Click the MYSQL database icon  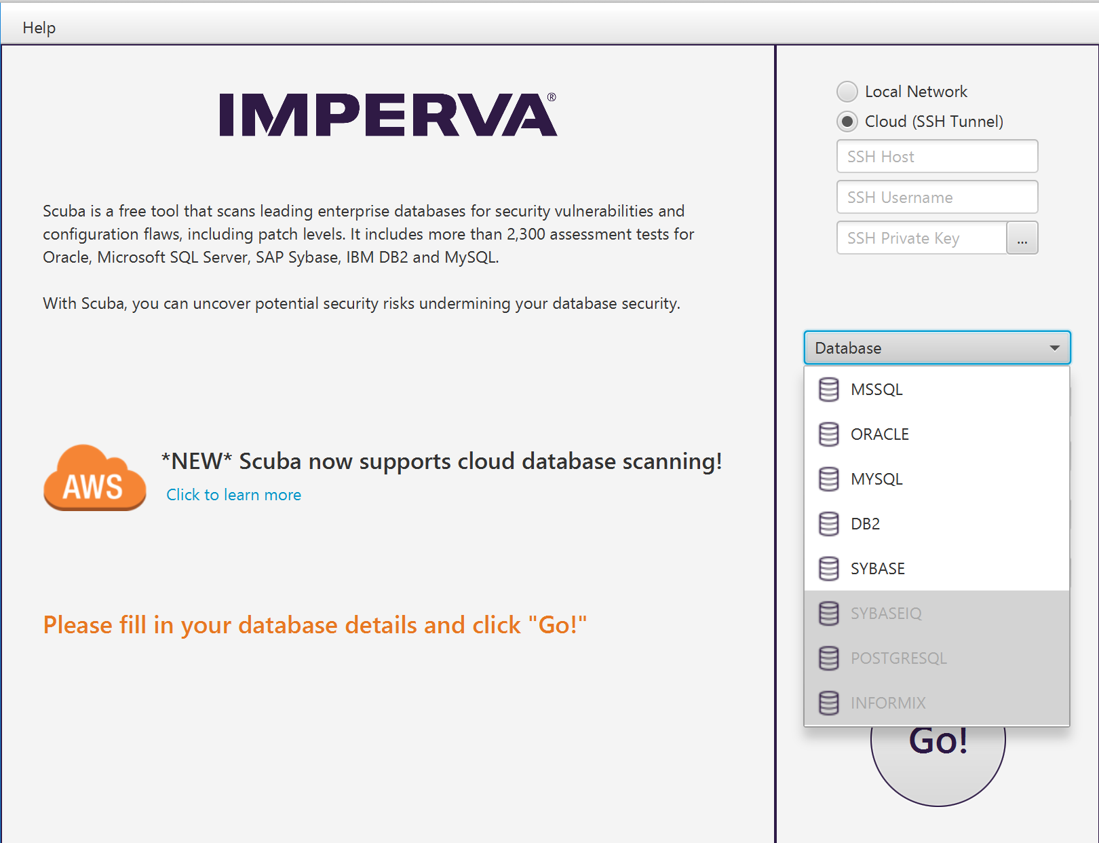point(828,479)
